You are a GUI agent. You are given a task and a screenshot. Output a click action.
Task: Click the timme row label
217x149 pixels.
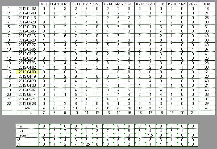[x=27, y=113]
